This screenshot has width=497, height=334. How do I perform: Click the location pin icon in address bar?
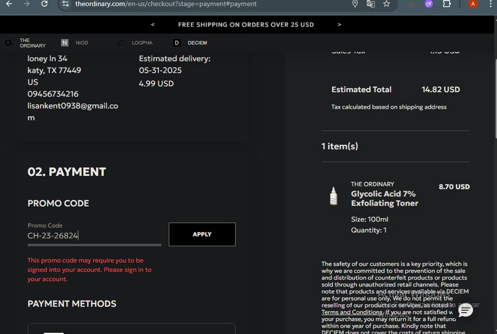click(355, 4)
